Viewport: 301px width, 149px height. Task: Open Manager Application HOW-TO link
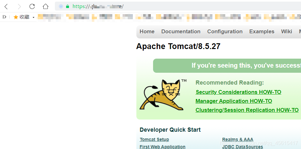(x=234, y=101)
